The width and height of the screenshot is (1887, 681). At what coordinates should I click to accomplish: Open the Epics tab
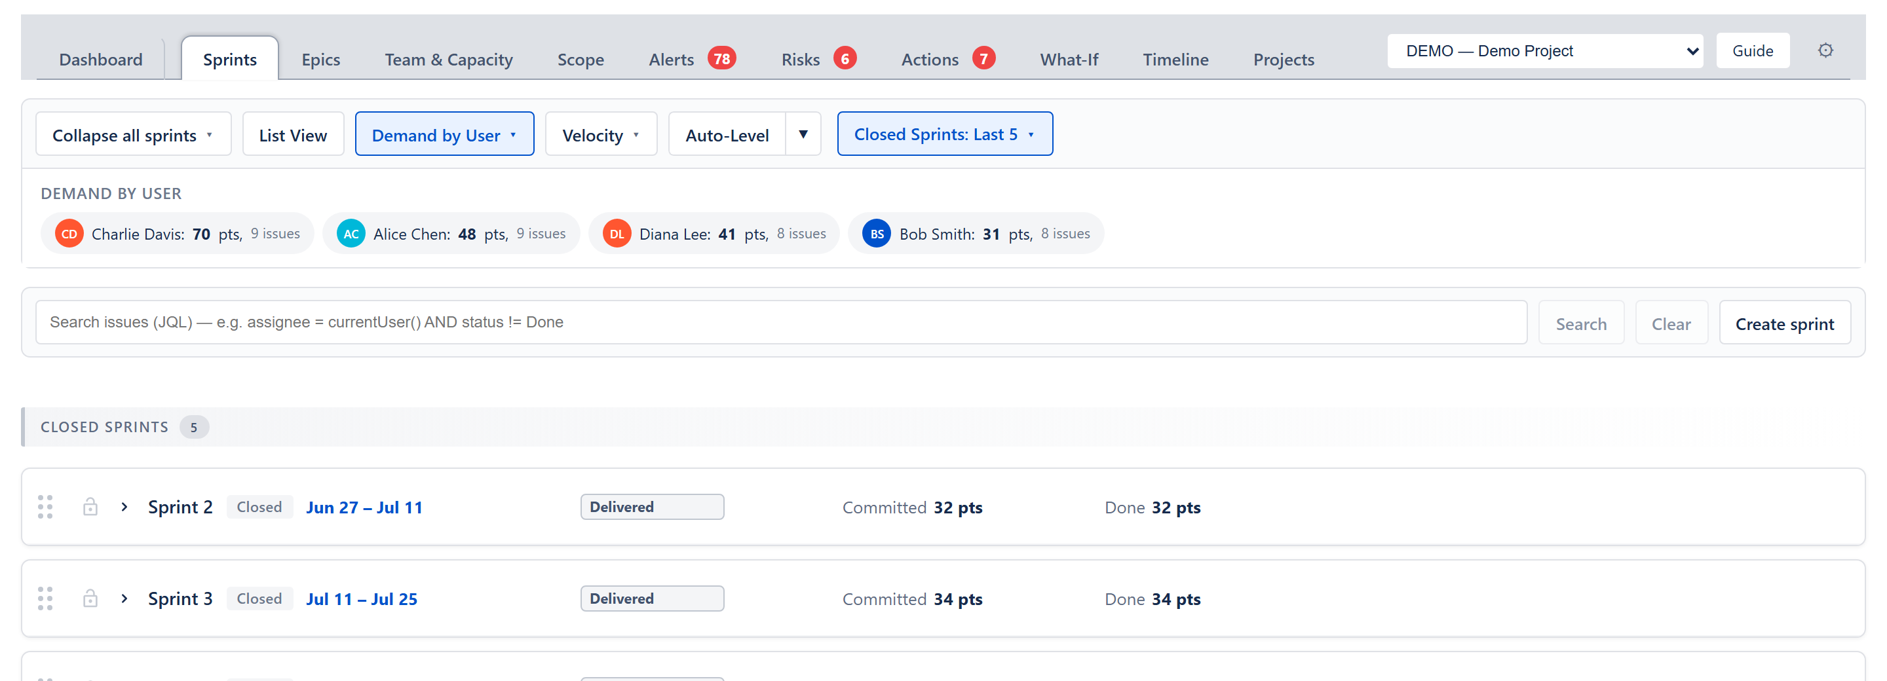pos(321,60)
